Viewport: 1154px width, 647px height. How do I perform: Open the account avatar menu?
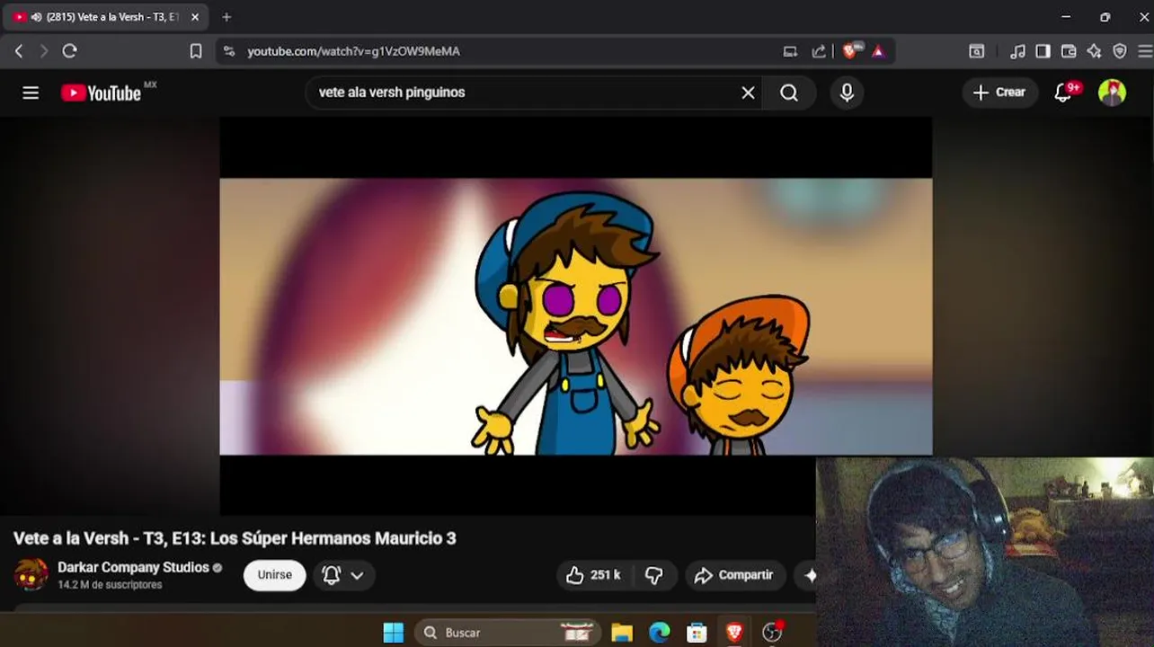point(1113,93)
